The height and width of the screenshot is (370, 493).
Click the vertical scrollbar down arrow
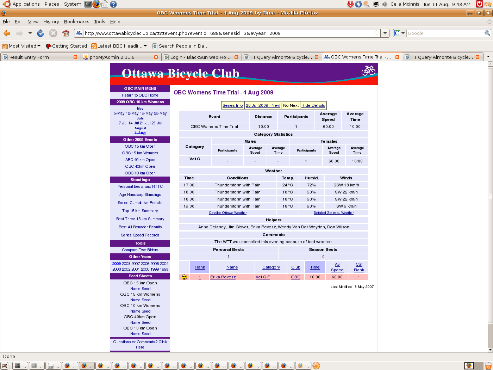click(x=490, y=350)
